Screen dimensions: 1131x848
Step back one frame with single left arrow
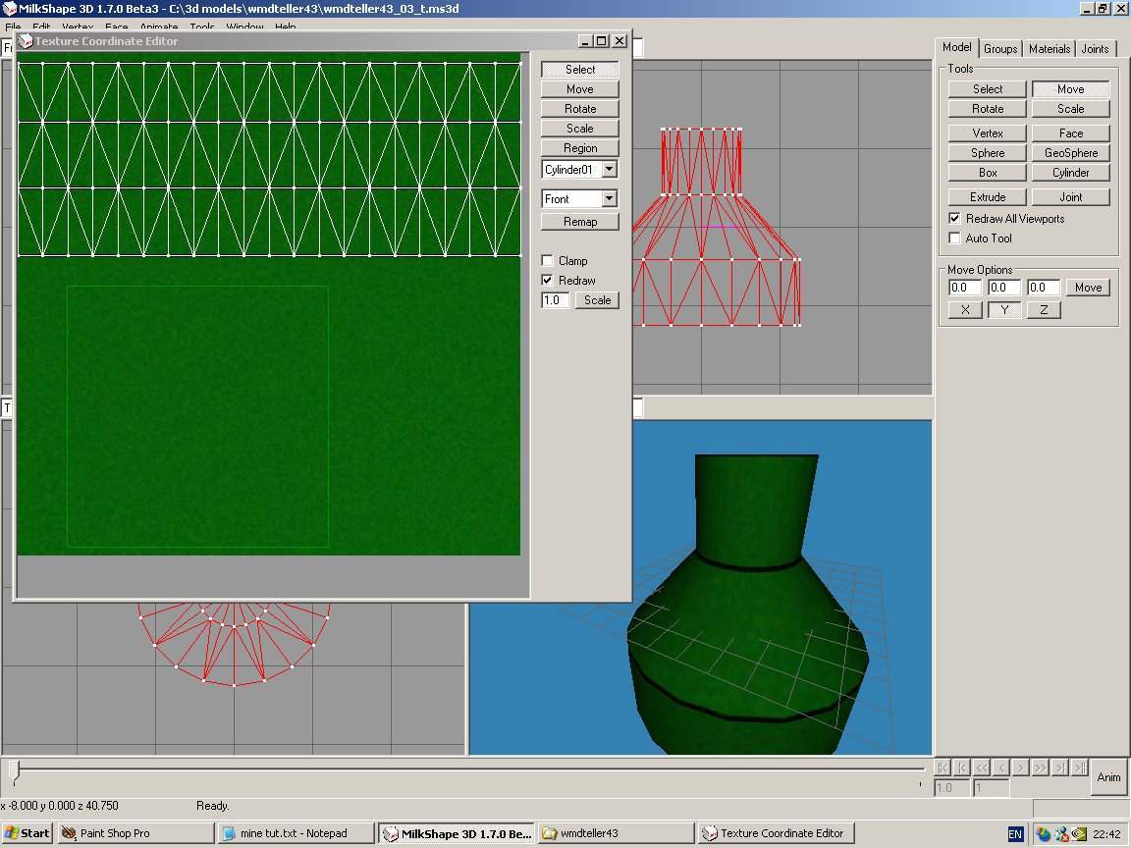coord(1000,768)
